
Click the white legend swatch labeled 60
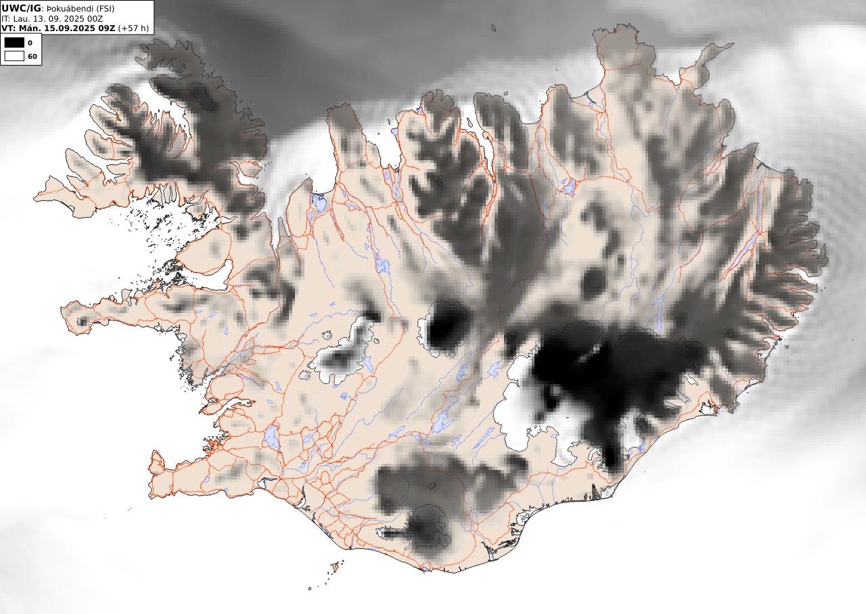(14, 56)
